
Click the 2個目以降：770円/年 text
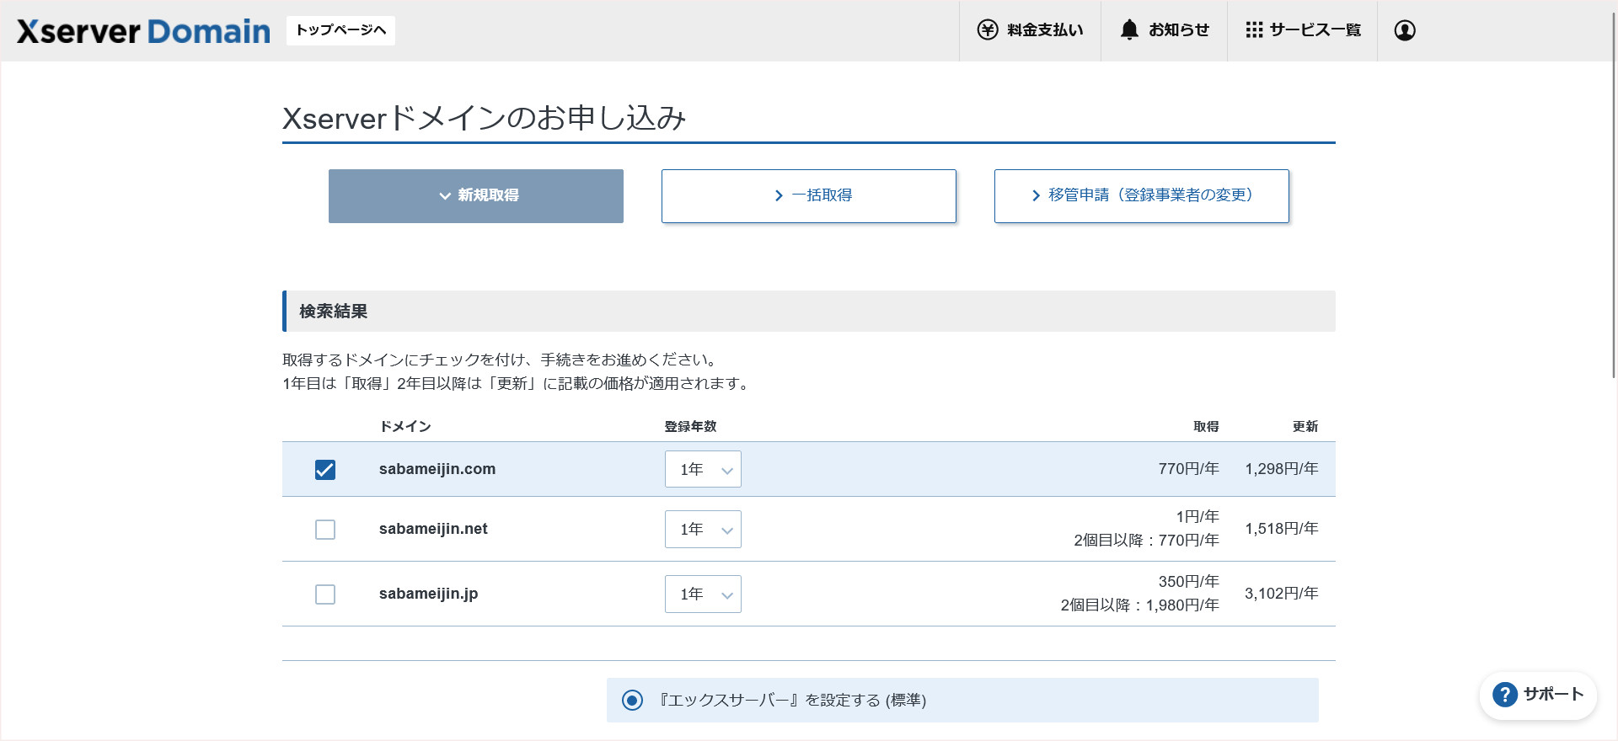tap(1146, 541)
